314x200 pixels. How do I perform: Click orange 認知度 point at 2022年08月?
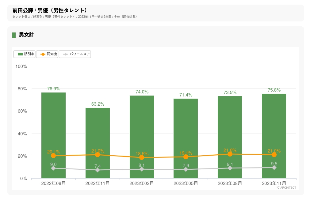click(53, 156)
